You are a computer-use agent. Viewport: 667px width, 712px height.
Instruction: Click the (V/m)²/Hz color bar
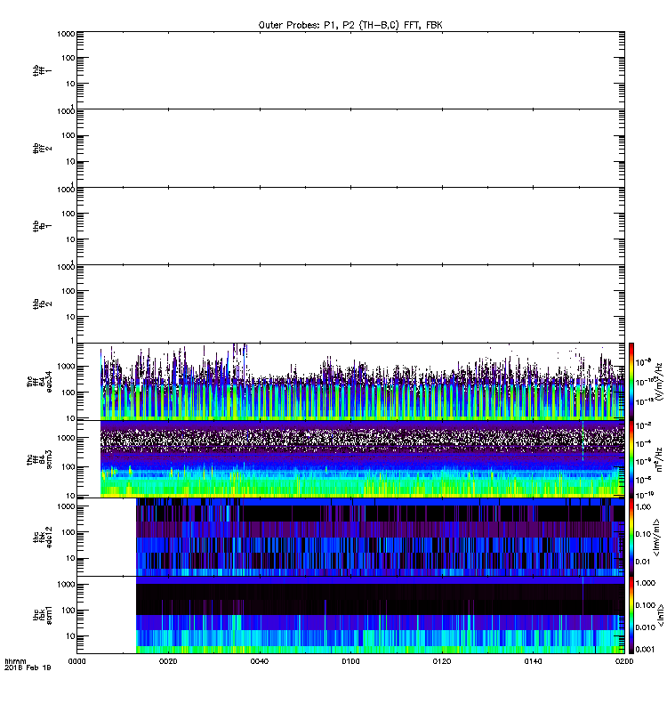tap(631, 381)
